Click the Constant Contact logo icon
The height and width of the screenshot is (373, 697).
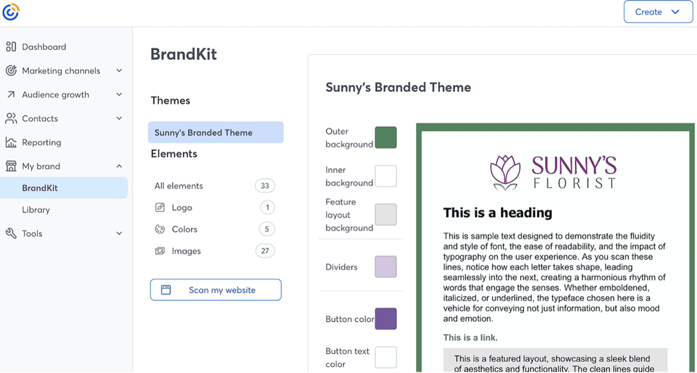(11, 11)
